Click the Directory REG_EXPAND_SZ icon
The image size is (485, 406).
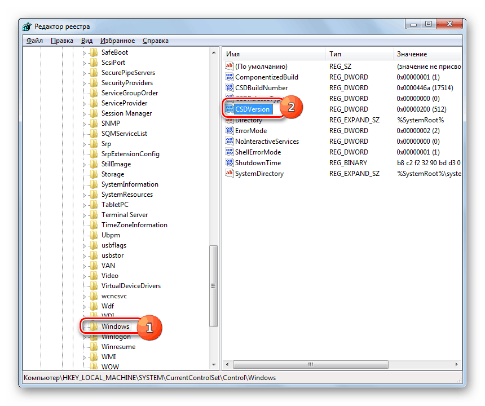pos(228,120)
